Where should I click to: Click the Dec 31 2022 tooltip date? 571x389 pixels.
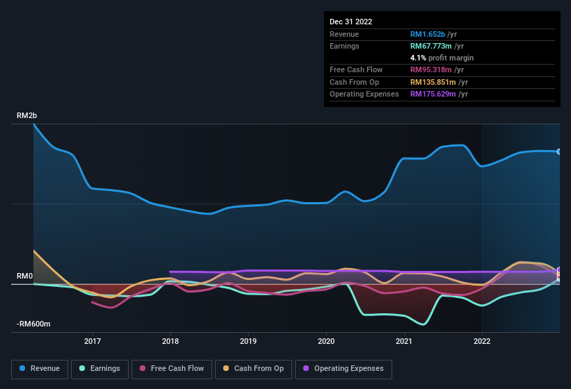point(351,22)
